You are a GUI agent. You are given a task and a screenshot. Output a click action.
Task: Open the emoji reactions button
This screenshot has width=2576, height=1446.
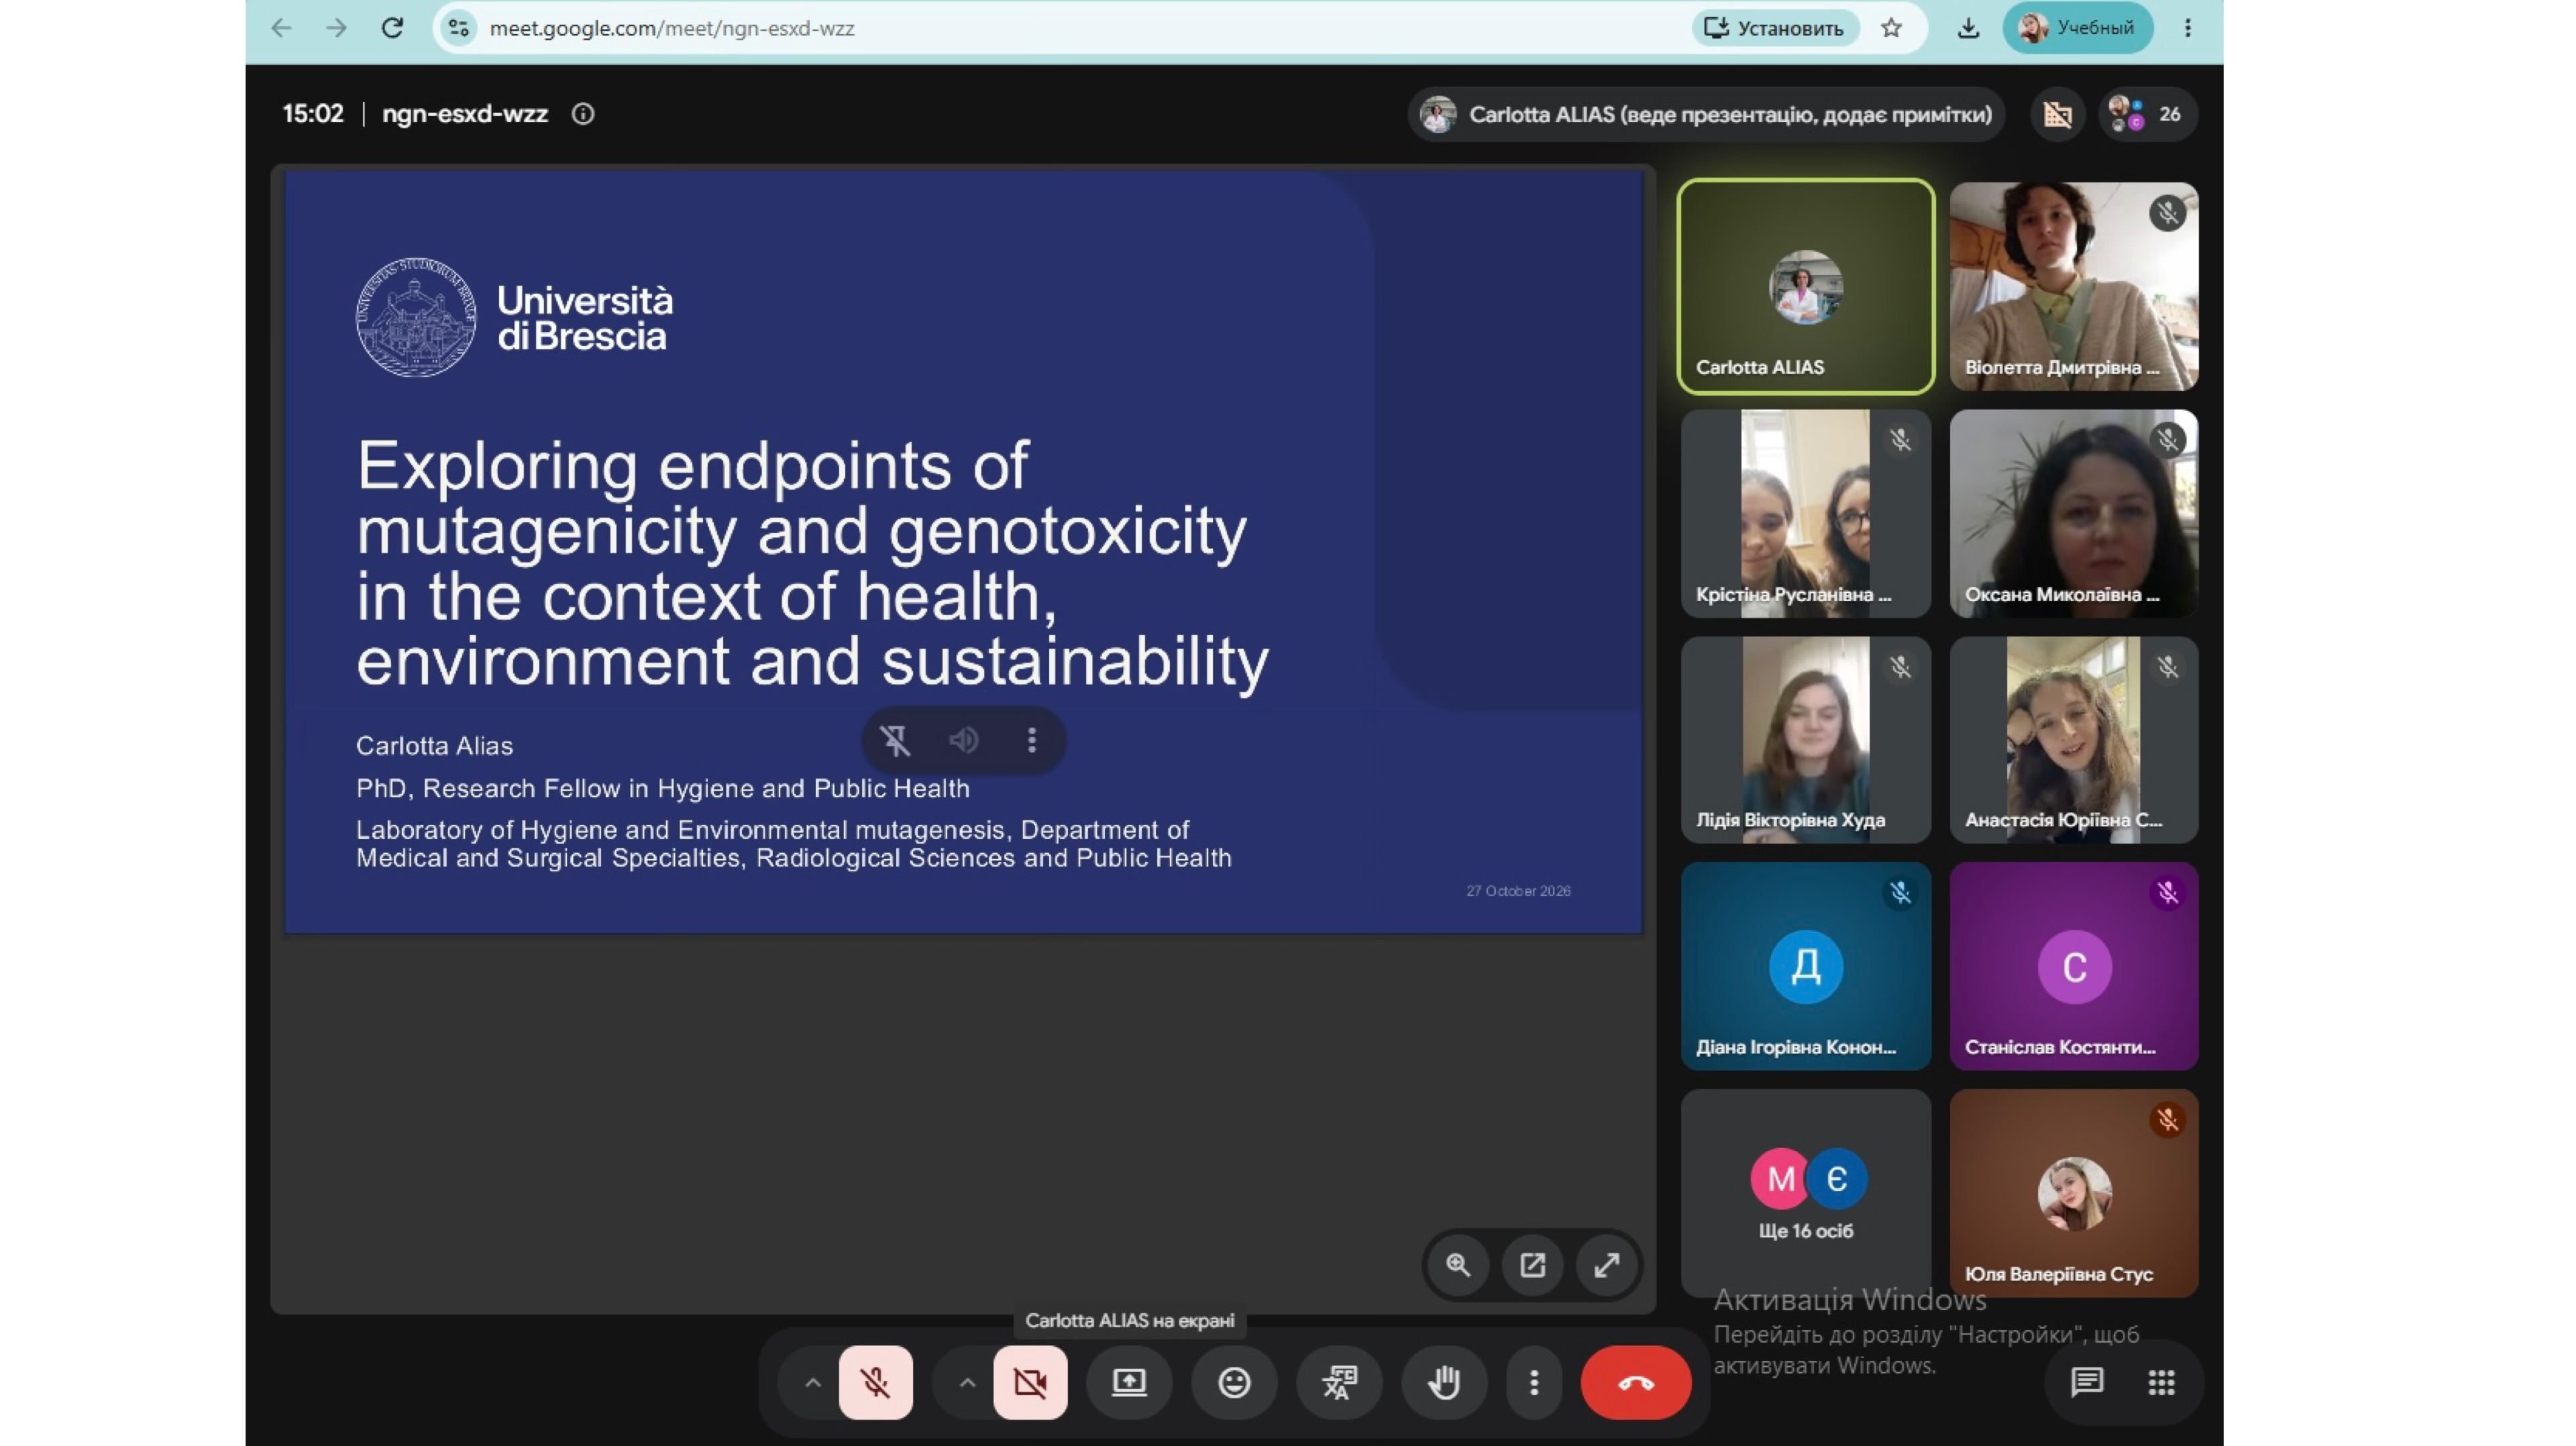1234,1382
